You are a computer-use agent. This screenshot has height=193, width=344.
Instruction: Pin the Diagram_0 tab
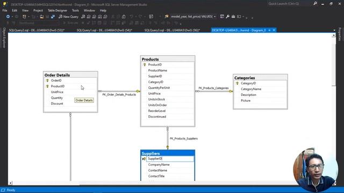[269, 30]
